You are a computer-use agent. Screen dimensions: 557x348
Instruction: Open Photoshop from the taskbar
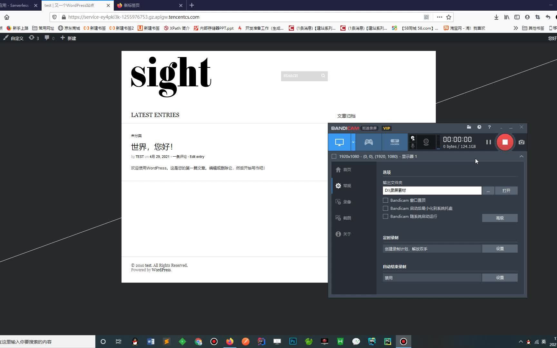click(293, 341)
